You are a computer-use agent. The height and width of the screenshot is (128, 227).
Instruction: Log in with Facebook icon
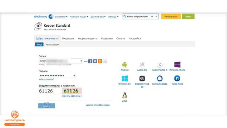click(x=90, y=61)
